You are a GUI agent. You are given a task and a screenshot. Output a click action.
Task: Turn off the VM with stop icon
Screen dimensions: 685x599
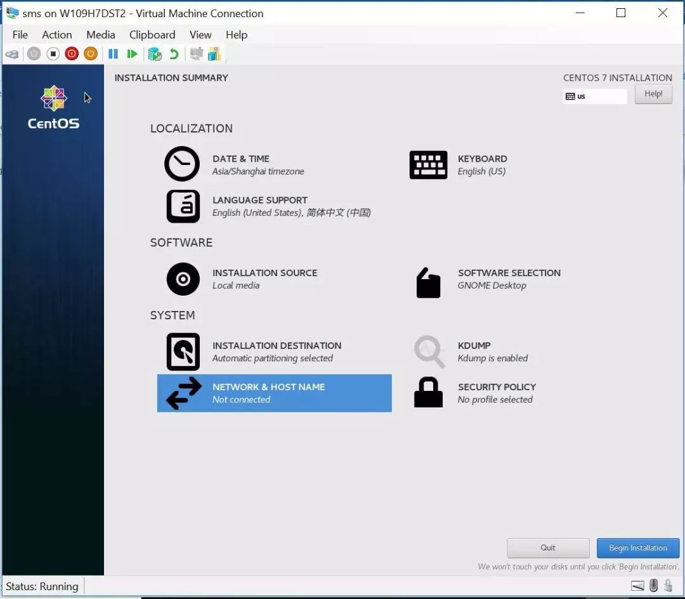click(x=53, y=54)
